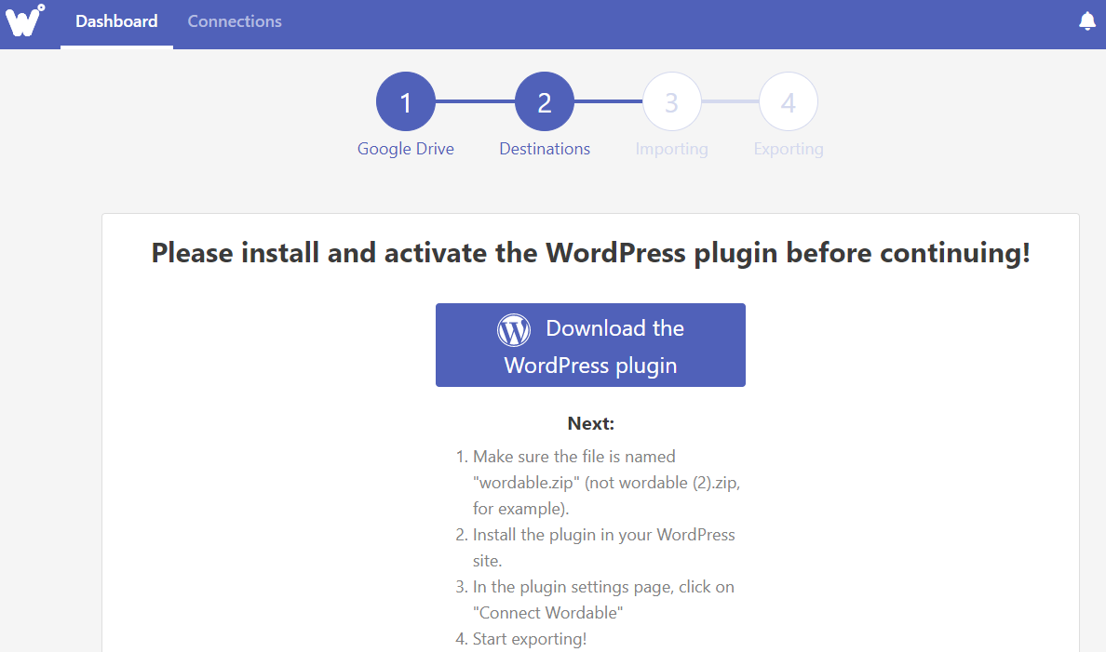Click the WordPress logo inside the download button
The width and height of the screenshot is (1106, 652).
[514, 329]
